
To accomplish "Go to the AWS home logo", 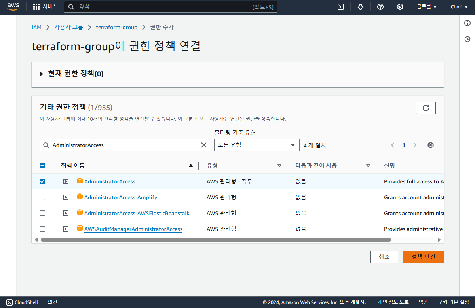I will [x=13, y=7].
